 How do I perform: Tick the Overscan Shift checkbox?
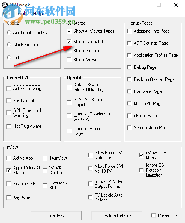pos(45,185)
